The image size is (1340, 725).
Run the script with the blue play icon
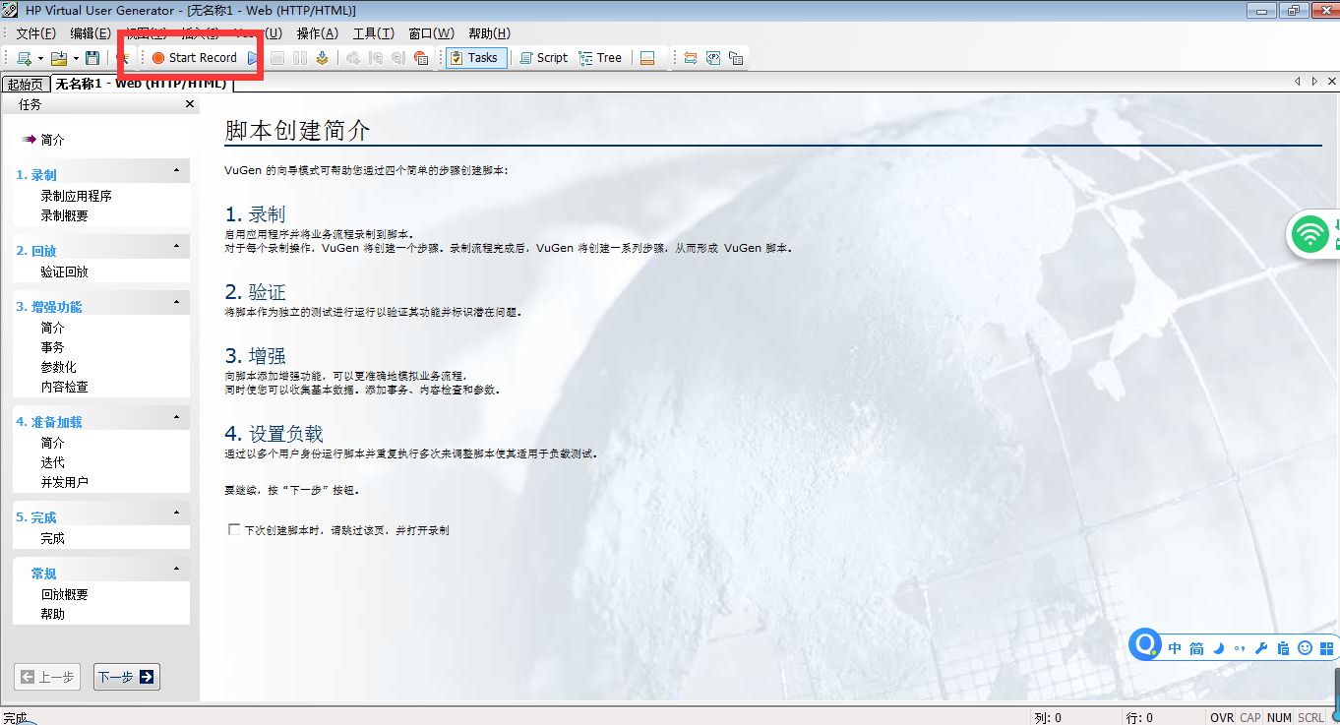[253, 58]
